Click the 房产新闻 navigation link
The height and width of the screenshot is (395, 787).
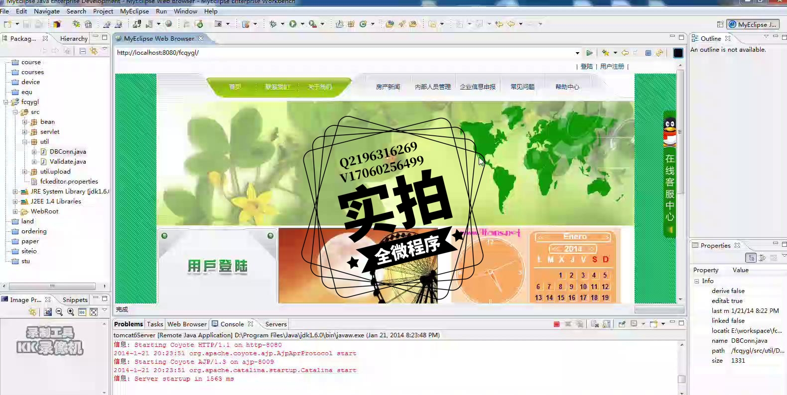click(x=388, y=87)
